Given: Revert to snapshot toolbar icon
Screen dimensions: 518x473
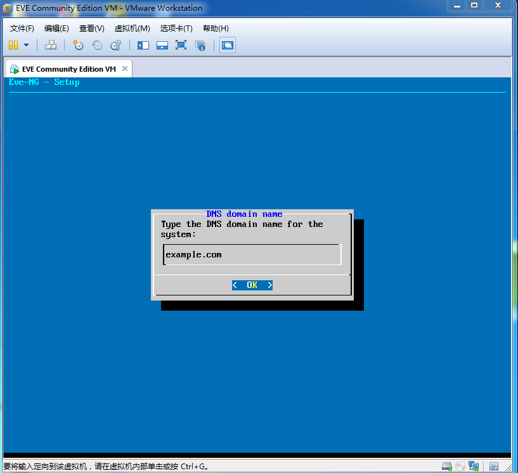Looking at the screenshot, I should pos(97,45).
